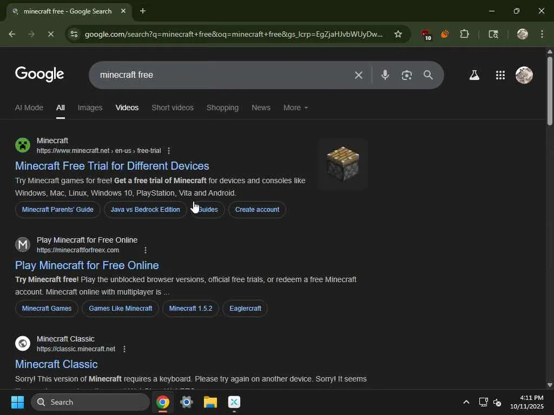Open the Create account sitelink
The image size is (554, 415).
point(257,210)
